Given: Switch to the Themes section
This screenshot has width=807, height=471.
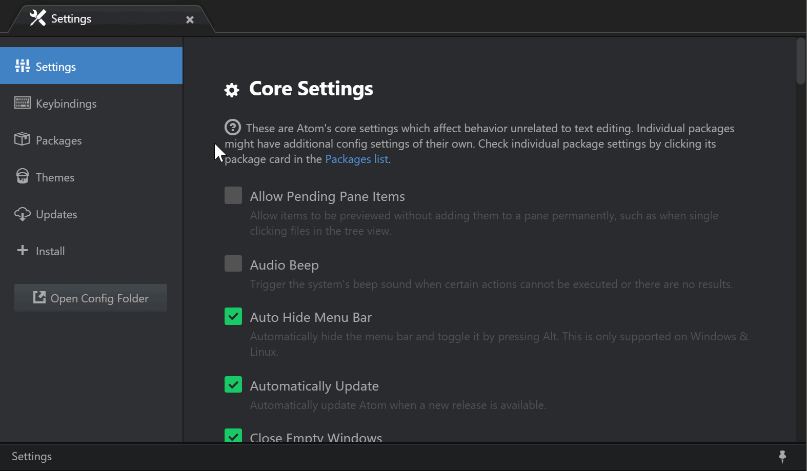Looking at the screenshot, I should (55, 177).
